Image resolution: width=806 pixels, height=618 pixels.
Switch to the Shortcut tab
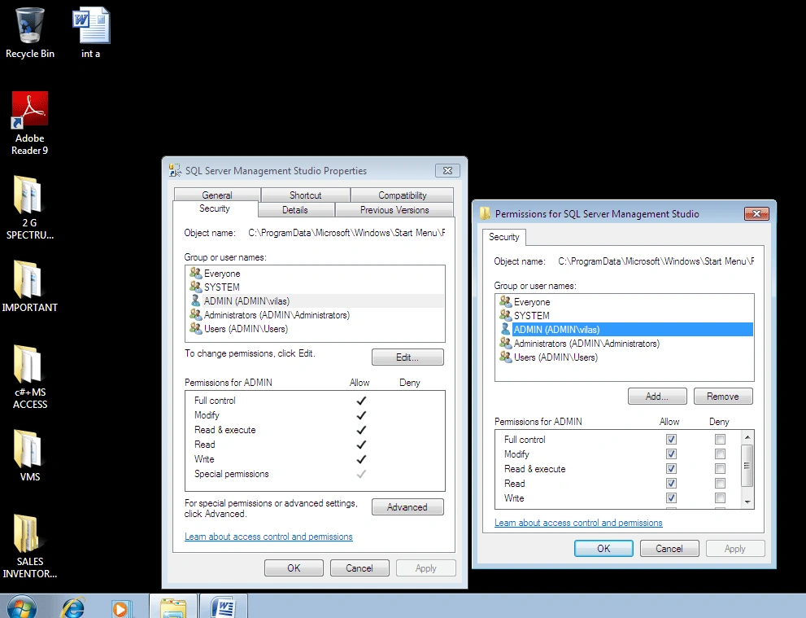pyautogui.click(x=305, y=195)
